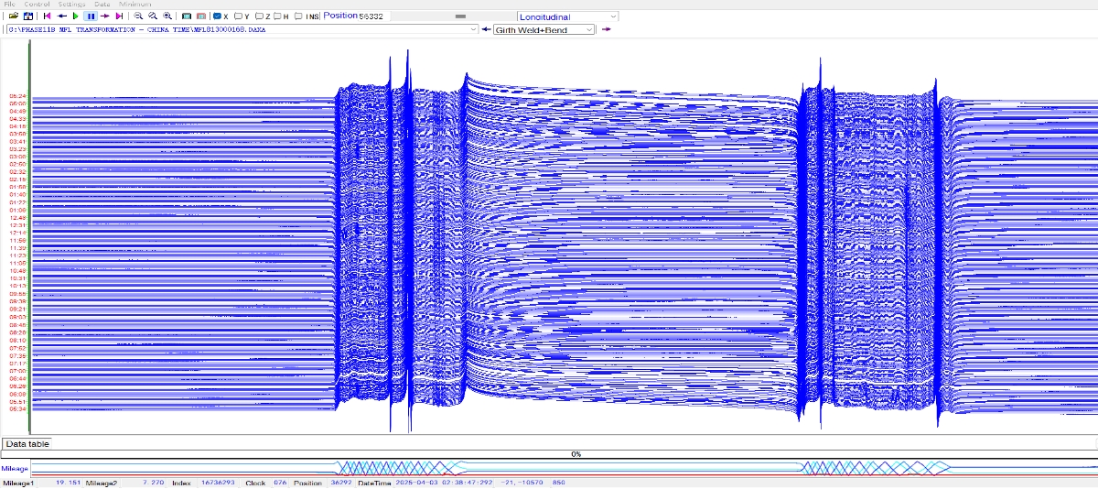Step backward with the left arrow

(x=61, y=16)
